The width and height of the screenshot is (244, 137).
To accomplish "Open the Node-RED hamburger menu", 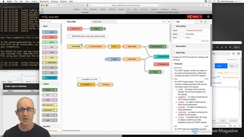I will [208, 17].
